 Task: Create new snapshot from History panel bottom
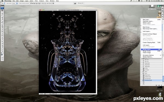click(x=159, y=85)
